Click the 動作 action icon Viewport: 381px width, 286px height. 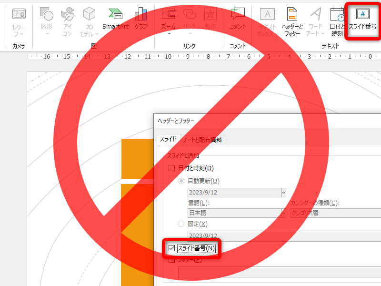[x=211, y=15]
